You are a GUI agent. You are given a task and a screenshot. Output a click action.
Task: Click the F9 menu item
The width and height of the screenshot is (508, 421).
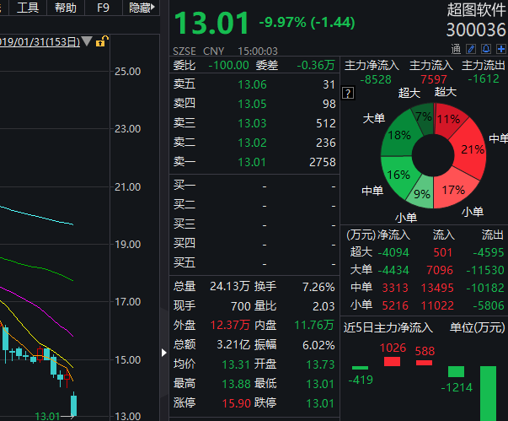point(104,8)
